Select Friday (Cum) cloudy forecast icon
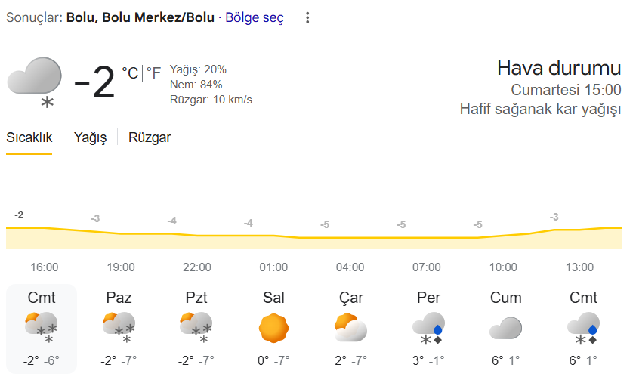This screenshot has height=386, width=636. 505,328
